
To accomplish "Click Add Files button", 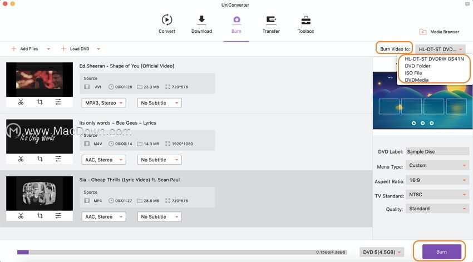I will (x=24, y=49).
